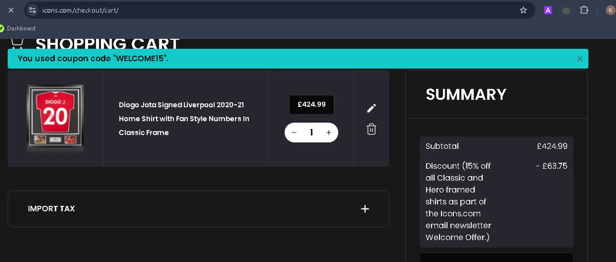Remove item using trash icon
Viewport: 616px width, 262px height.
tap(371, 129)
